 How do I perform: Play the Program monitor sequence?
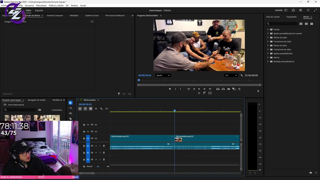click(199, 89)
